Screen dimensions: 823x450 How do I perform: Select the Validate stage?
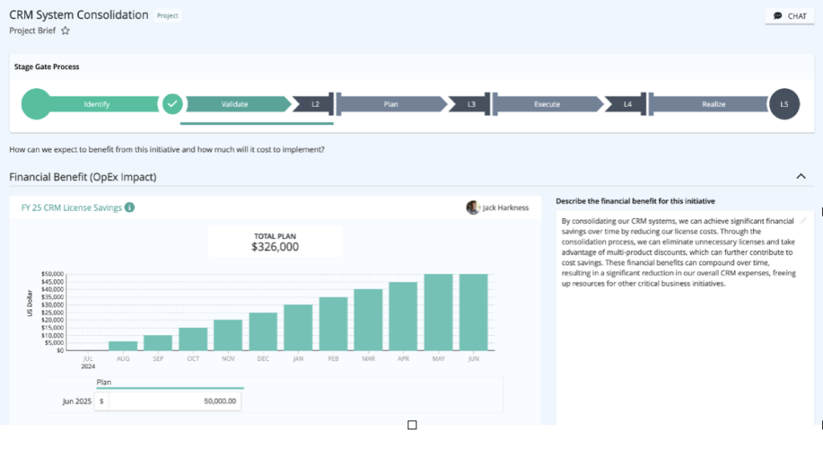[x=235, y=104]
